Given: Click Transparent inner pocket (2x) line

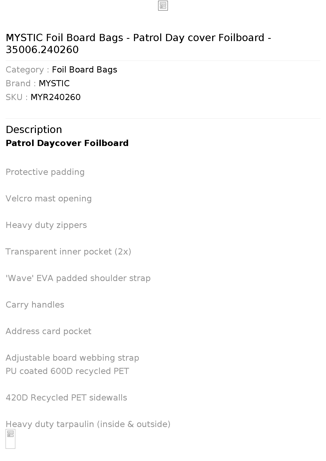Looking at the screenshot, I should pos(68,252).
